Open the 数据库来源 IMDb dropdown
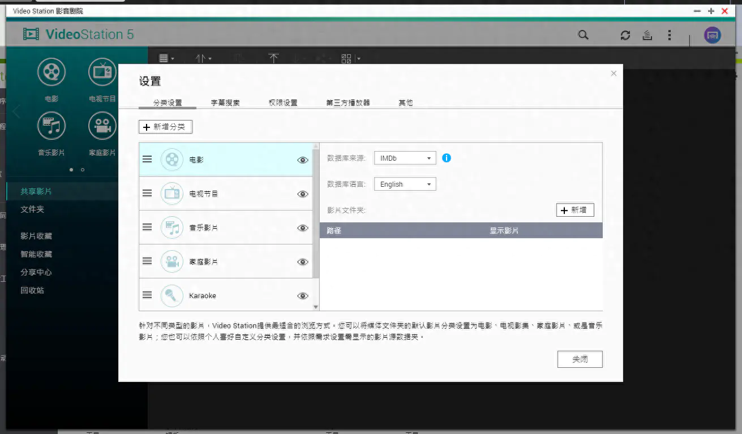 pyautogui.click(x=405, y=158)
